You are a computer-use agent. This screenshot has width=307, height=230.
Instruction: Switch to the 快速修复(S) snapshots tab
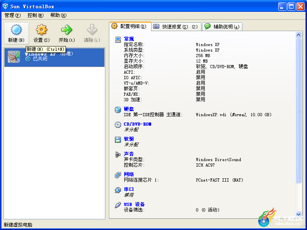pyautogui.click(x=176, y=26)
